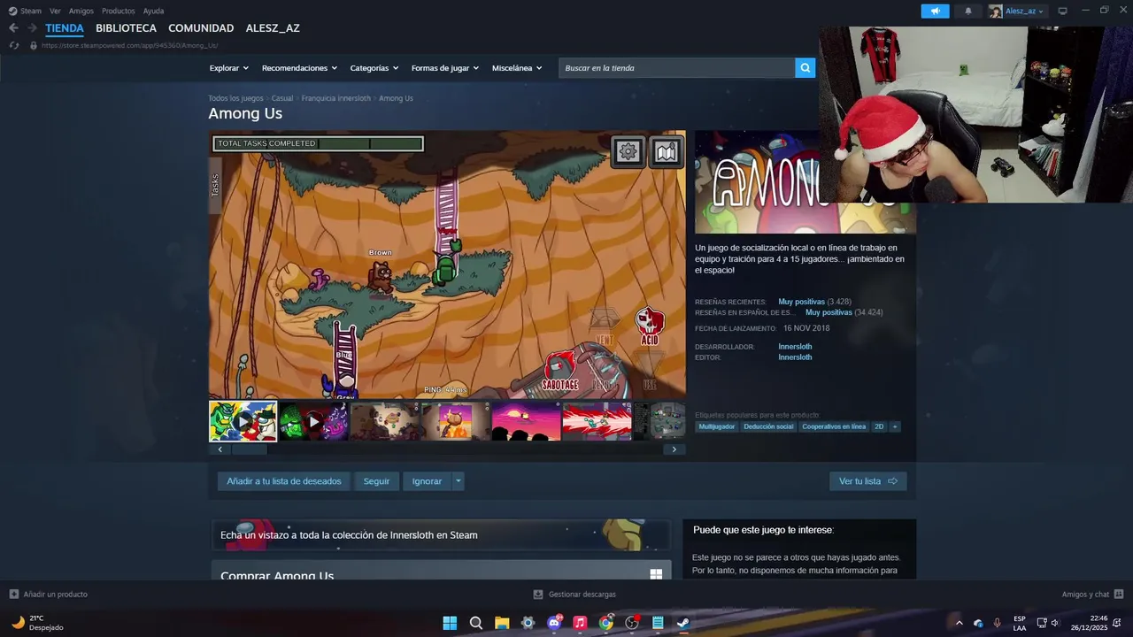Click the Casual breadcrumb link
The width and height of the screenshot is (1133, 637).
point(282,98)
